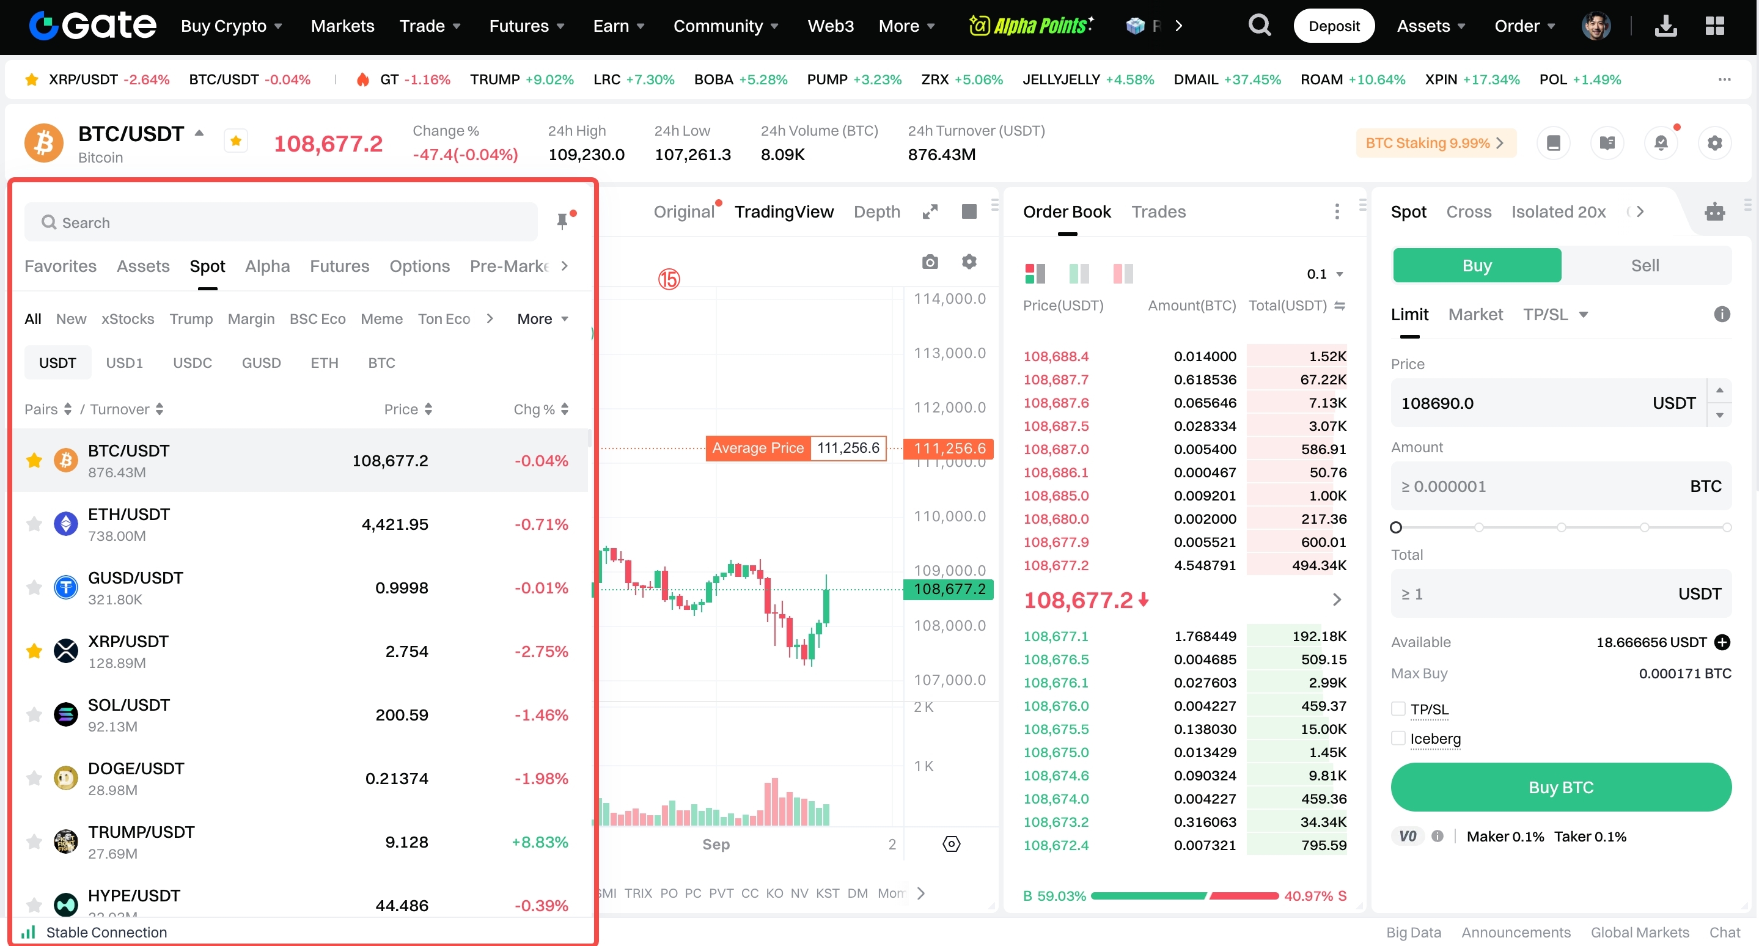
Task: Click the download app icon
Action: pyautogui.click(x=1665, y=26)
